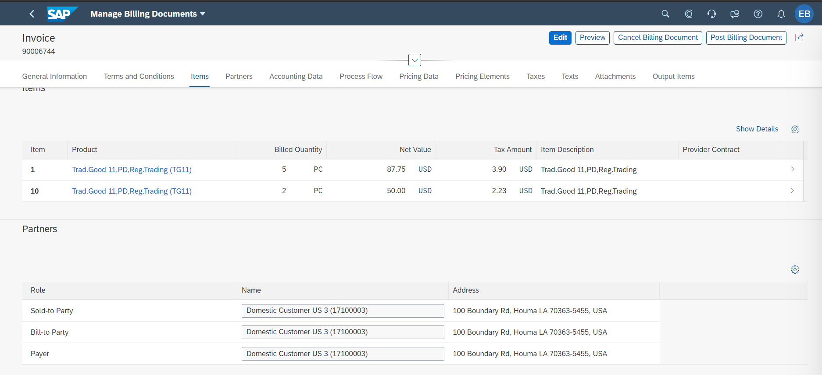Image resolution: width=822 pixels, height=375 pixels.
Task: Open the help question mark icon
Action: [x=758, y=14]
